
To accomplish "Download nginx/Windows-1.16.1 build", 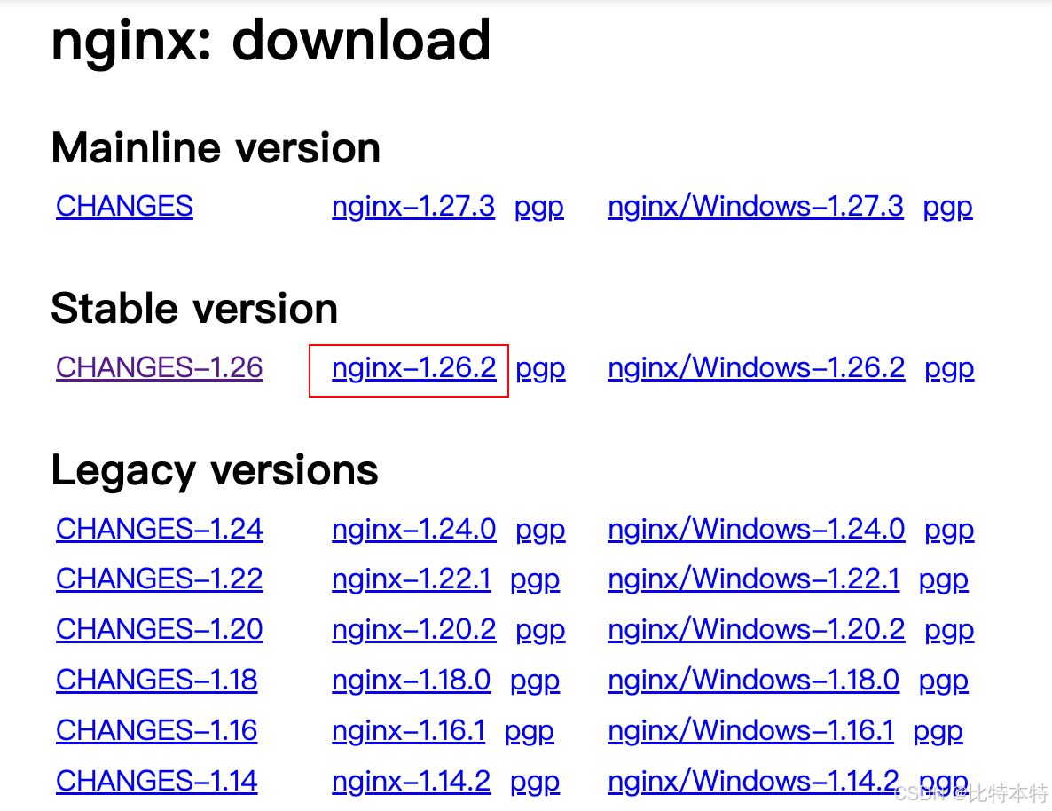I will point(750,730).
